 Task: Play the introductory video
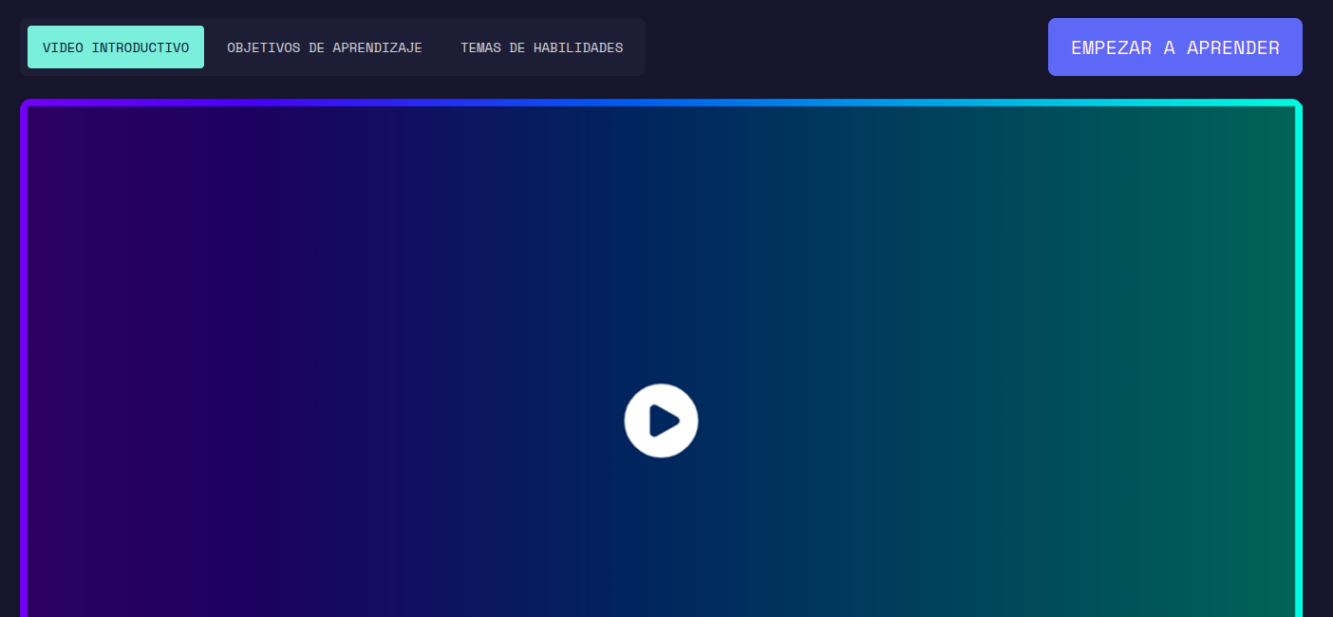click(661, 421)
